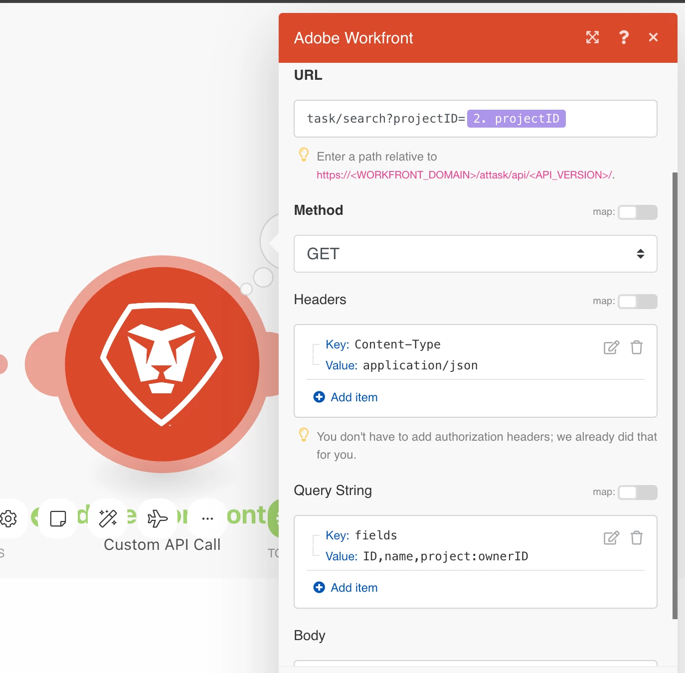Close the Adobe Workfront panel
Screen dimensions: 685x673
653,37
